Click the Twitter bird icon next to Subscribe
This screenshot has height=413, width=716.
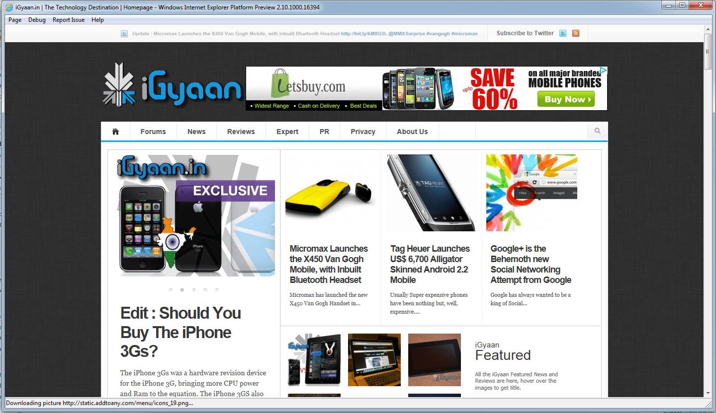point(562,33)
